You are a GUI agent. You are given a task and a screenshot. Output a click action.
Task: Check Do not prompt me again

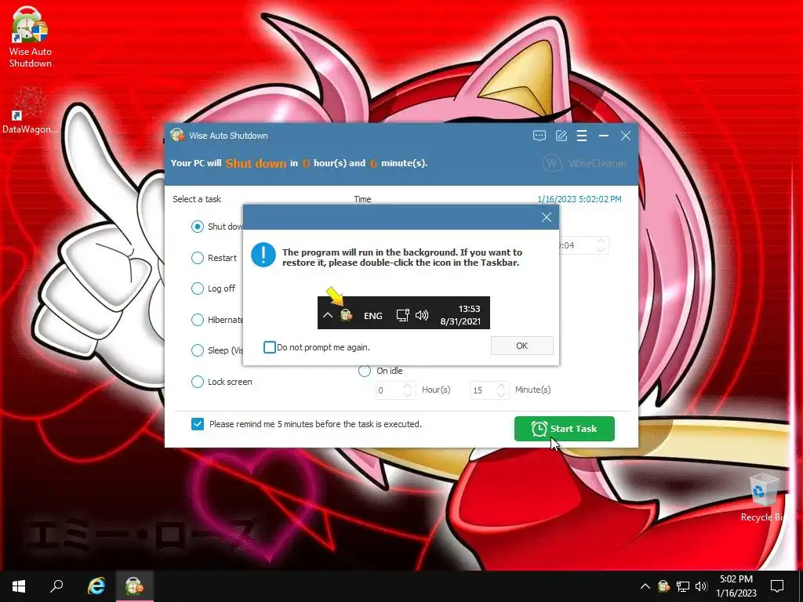click(x=270, y=347)
